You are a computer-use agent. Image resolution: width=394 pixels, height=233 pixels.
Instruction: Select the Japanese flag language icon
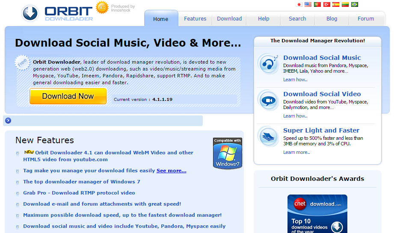[299, 5]
